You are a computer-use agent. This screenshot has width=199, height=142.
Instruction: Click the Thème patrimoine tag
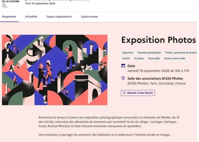pos(181,53)
